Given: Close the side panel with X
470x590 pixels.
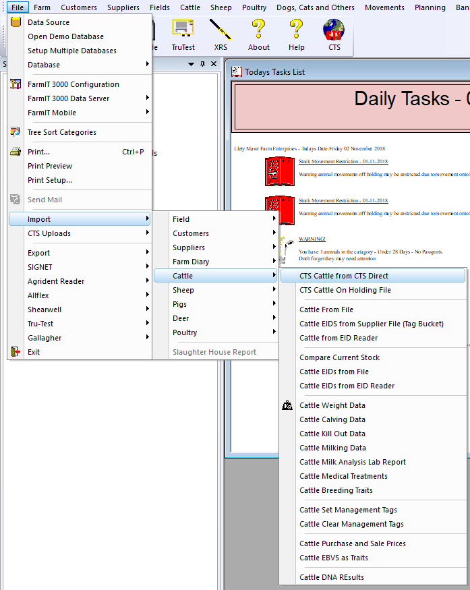Looking at the screenshot, I should pyautogui.click(x=214, y=63).
